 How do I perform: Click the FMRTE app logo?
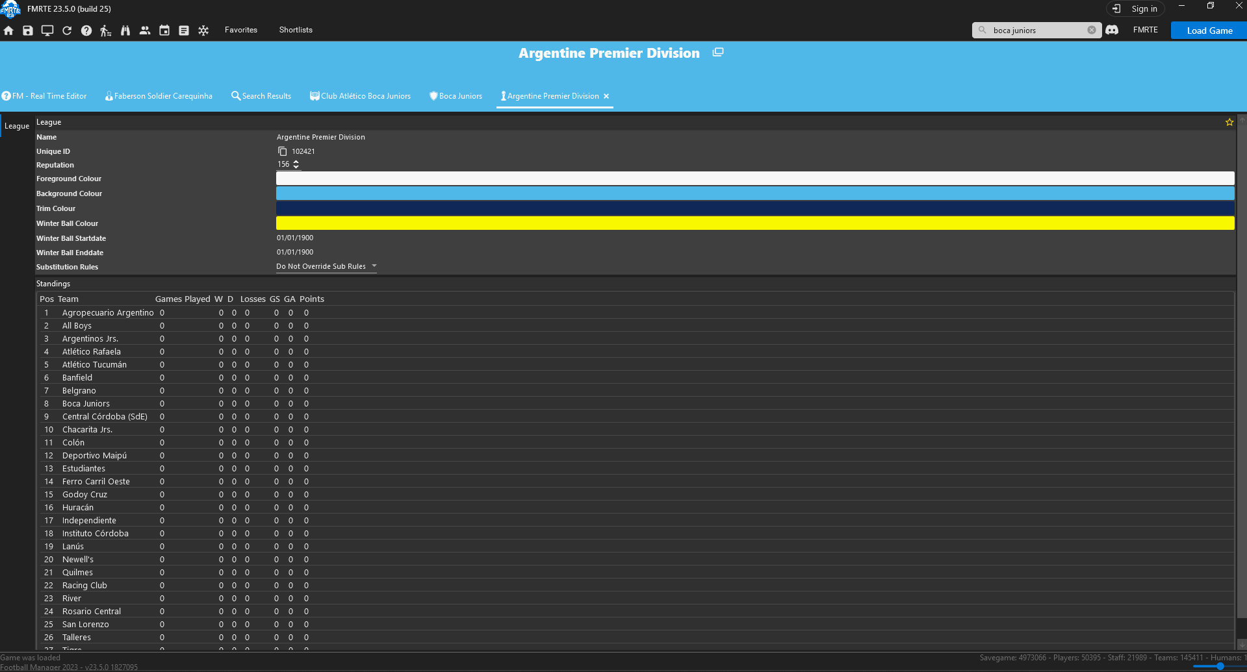click(x=10, y=9)
